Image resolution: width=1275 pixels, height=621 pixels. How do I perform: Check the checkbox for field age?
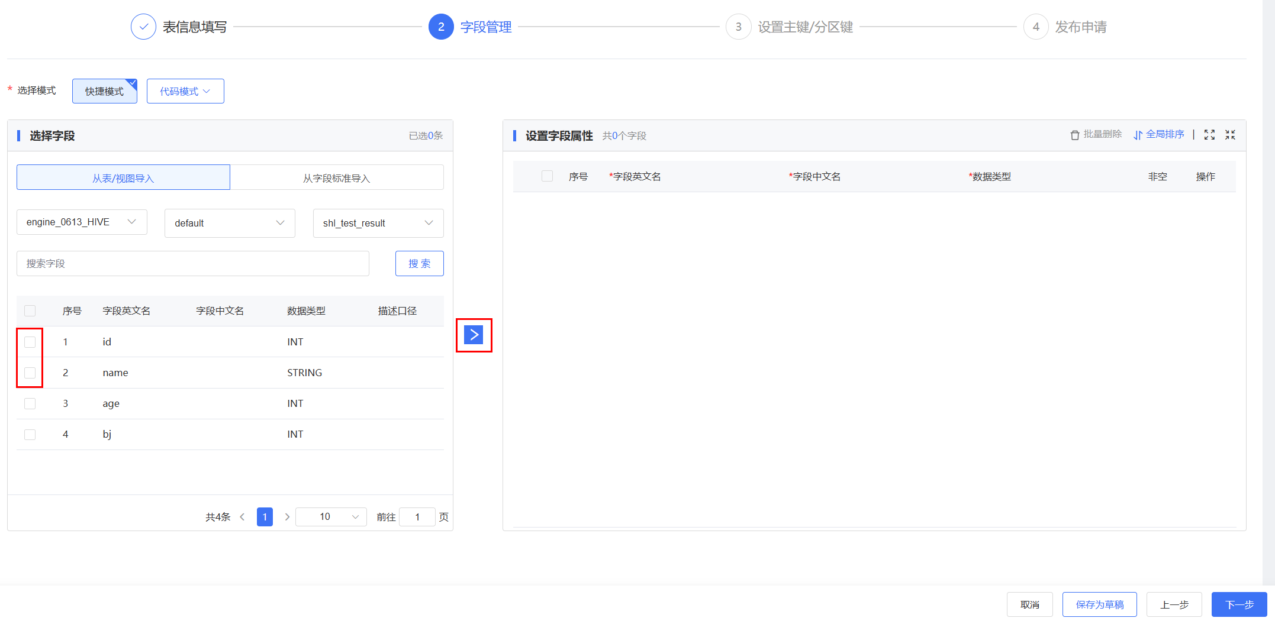[x=30, y=403]
